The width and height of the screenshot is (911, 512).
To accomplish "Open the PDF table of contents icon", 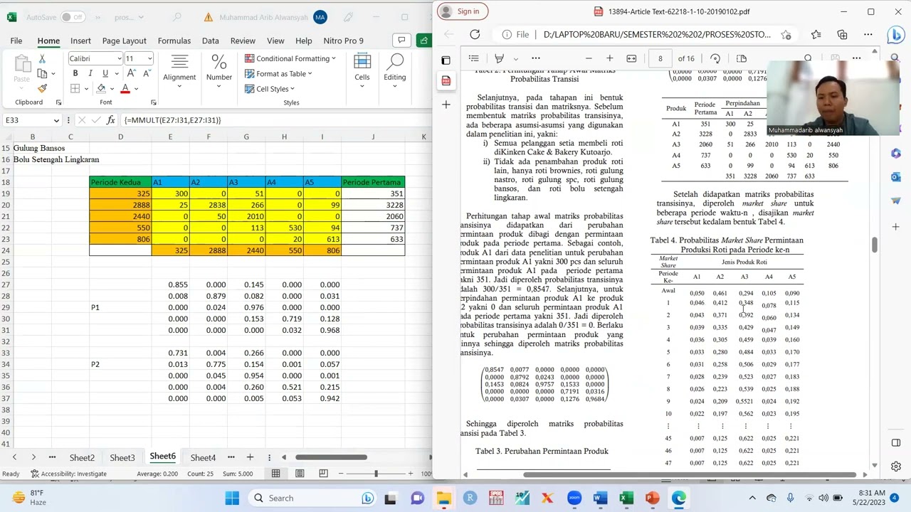I will click(474, 58).
